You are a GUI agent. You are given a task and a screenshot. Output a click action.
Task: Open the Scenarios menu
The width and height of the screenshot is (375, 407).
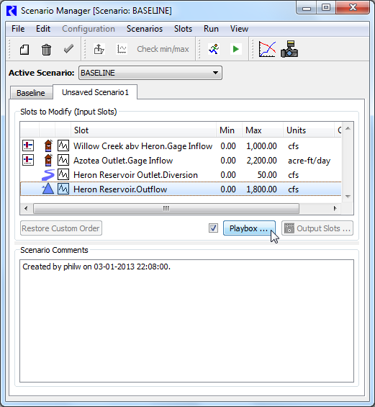point(145,29)
